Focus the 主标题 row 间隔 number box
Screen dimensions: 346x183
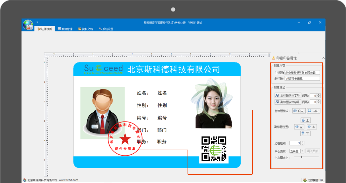tap(313, 96)
